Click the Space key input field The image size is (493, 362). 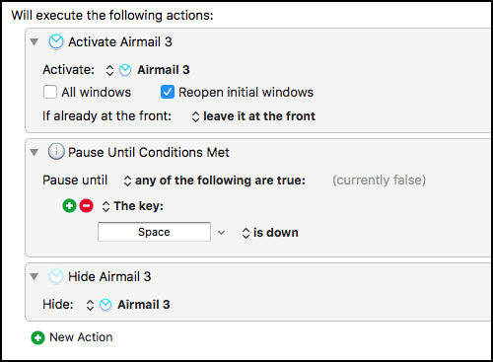click(x=154, y=232)
